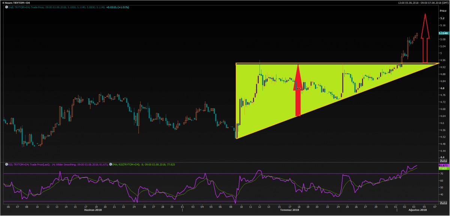450x216 pixels.
Task: Click the Haziran 2018 label on the time axis
Action: 93,210
